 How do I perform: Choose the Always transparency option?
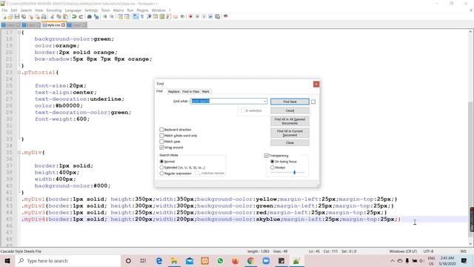(x=272, y=168)
